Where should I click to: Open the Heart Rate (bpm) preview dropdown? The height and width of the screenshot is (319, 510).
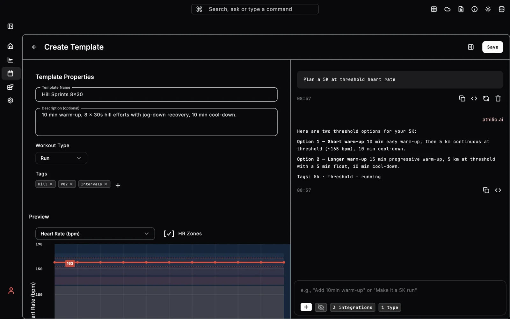[95, 234]
